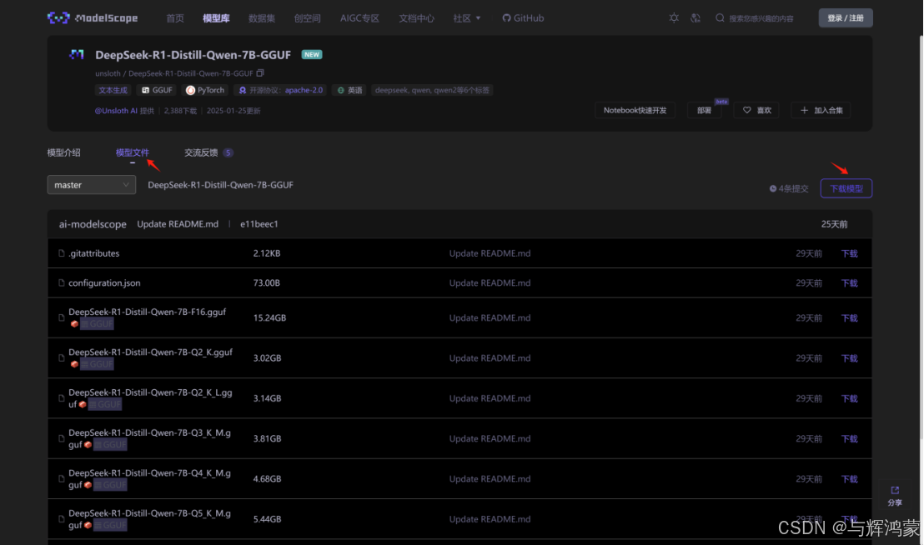Screen dimensions: 924x545
Task: Click the @Unsloth AI provider link
Action: pyautogui.click(x=116, y=111)
